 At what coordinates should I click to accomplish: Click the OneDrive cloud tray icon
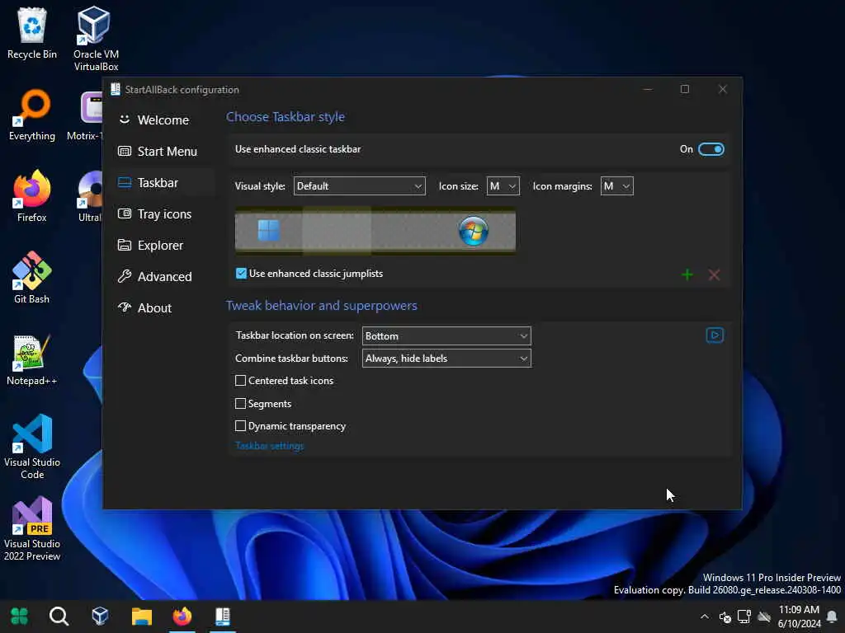click(764, 617)
